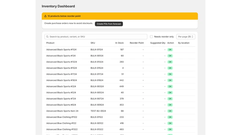Image resolution: width=241 pixels, height=135 pixels.
Task: Click the By location column header
Action: click(x=184, y=43)
